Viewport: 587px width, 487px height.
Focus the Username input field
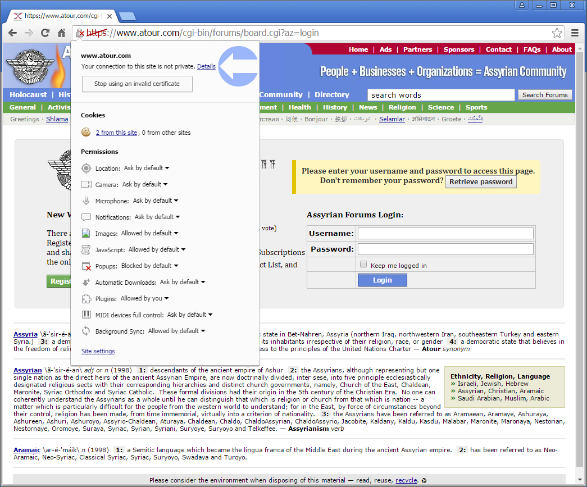pyautogui.click(x=445, y=234)
